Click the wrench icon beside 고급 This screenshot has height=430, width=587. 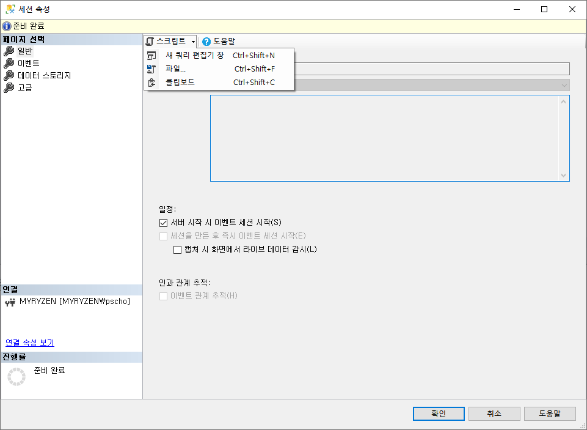tap(9, 87)
